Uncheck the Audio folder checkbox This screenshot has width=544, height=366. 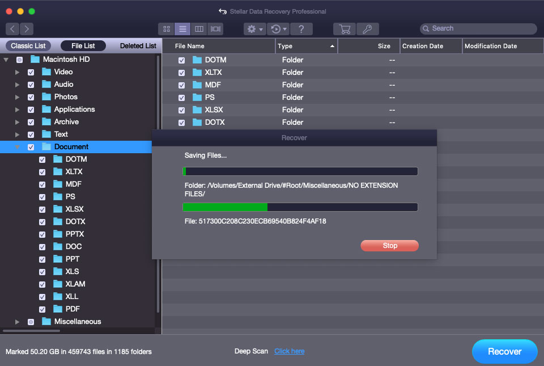pyautogui.click(x=31, y=85)
